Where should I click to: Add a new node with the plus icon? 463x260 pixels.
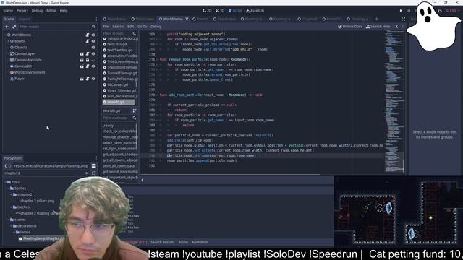(x=7, y=27)
